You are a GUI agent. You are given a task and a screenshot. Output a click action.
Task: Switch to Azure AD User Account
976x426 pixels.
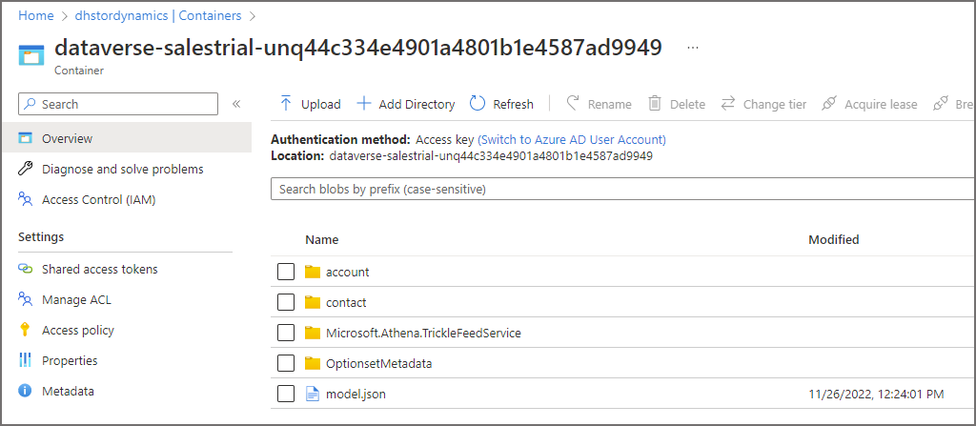(x=572, y=139)
